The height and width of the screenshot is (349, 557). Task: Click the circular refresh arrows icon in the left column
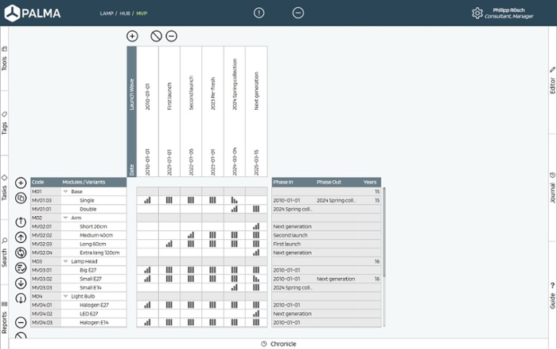pyautogui.click(x=21, y=253)
